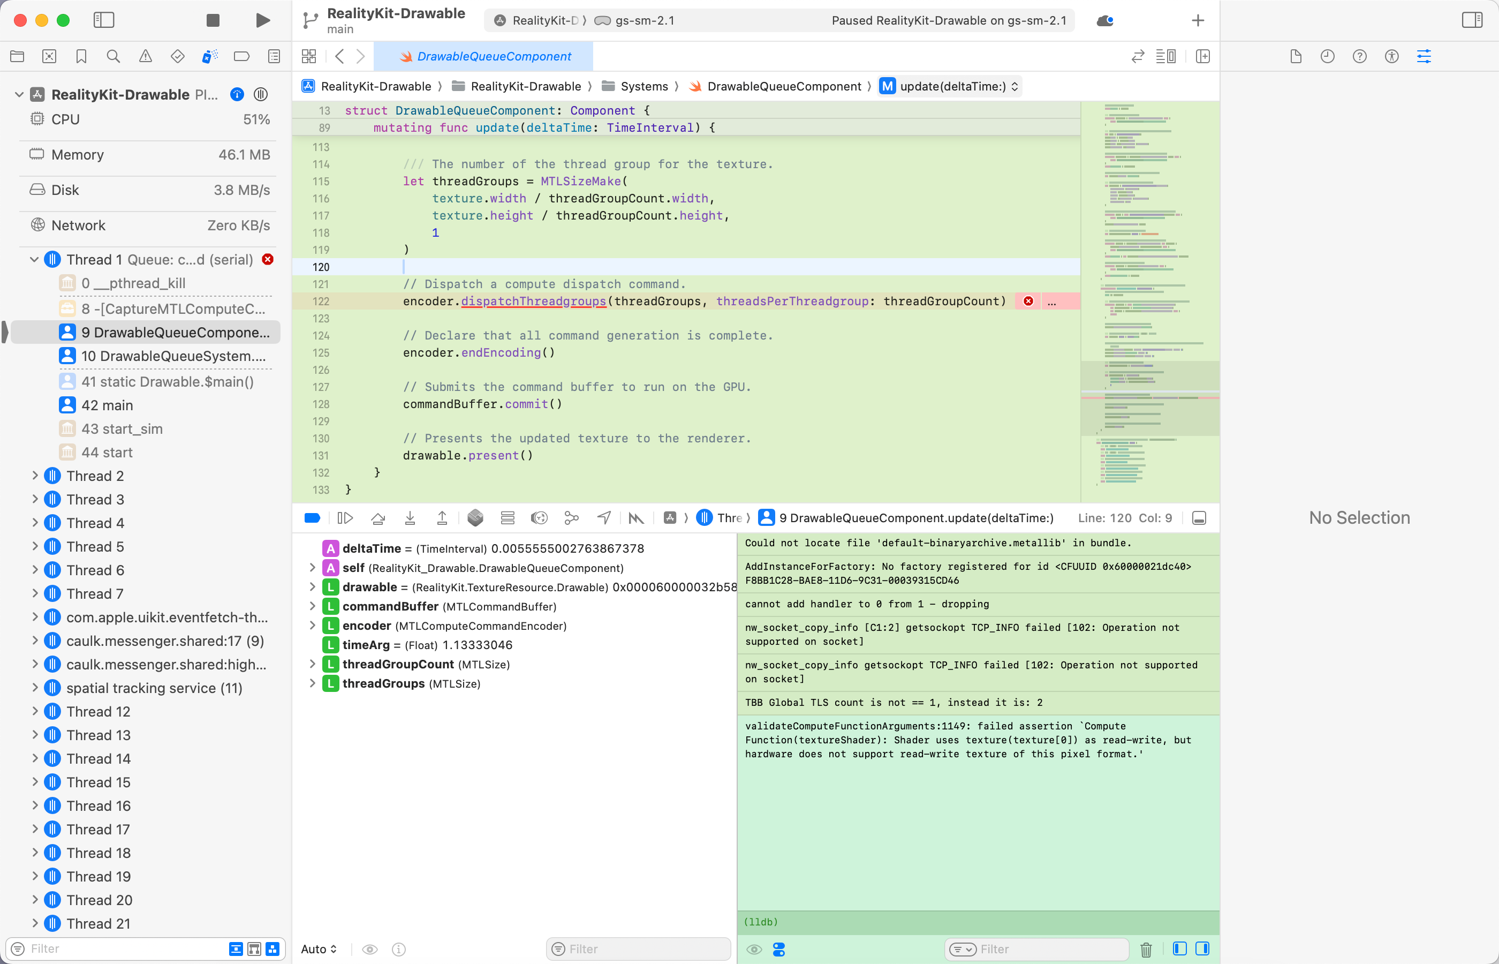Show the Quick Help inspector
The width and height of the screenshot is (1499, 964).
pyautogui.click(x=1359, y=56)
